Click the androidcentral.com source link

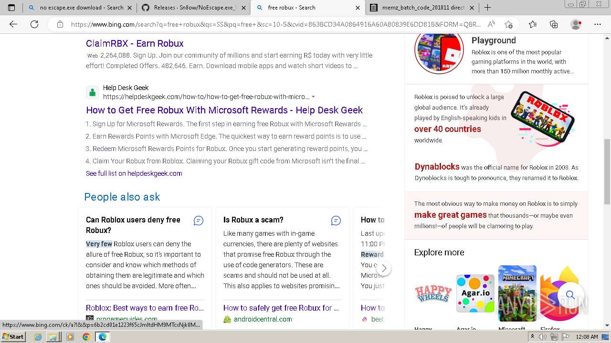click(x=263, y=319)
